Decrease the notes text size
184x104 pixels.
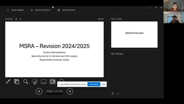coord(118,94)
